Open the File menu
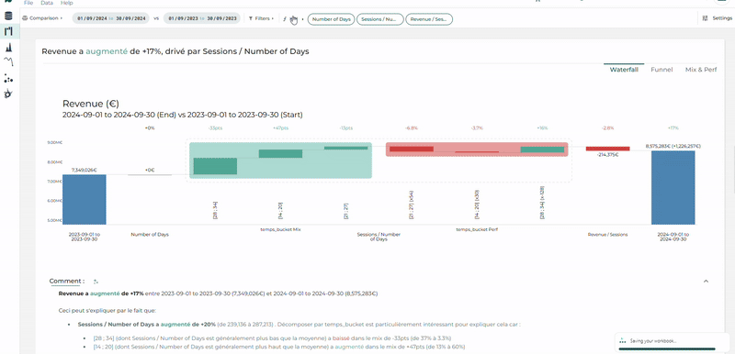This screenshot has width=735, height=354. click(28, 3)
